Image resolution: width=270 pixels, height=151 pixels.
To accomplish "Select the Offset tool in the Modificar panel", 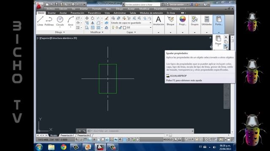I will point(107,27).
